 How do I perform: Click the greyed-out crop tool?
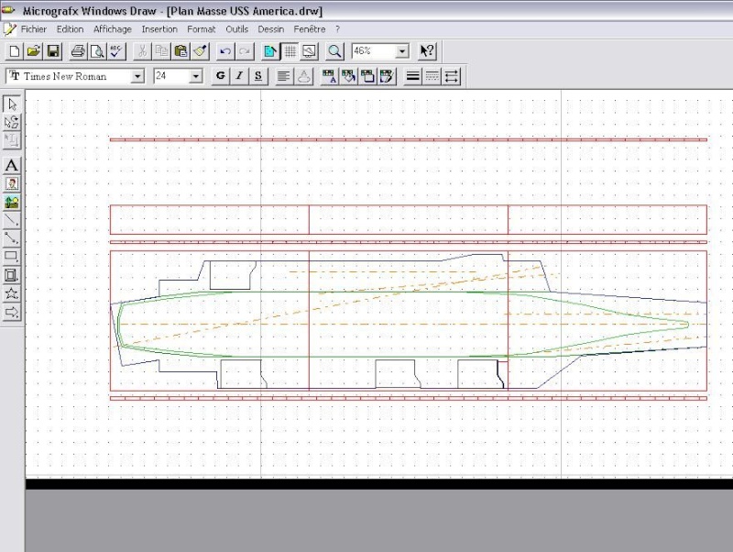[x=12, y=140]
